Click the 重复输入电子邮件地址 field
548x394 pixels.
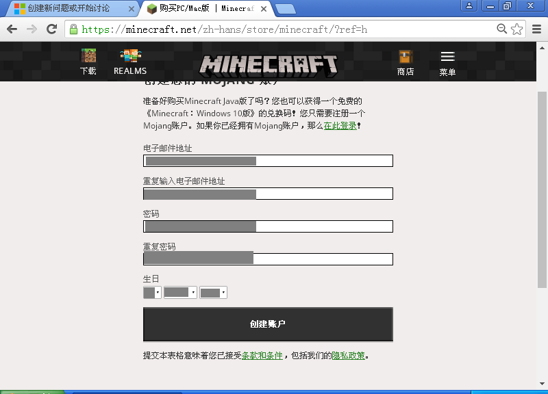coord(268,194)
